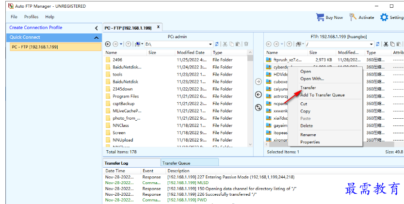Sort PC pane by Name column

(x=125, y=52)
